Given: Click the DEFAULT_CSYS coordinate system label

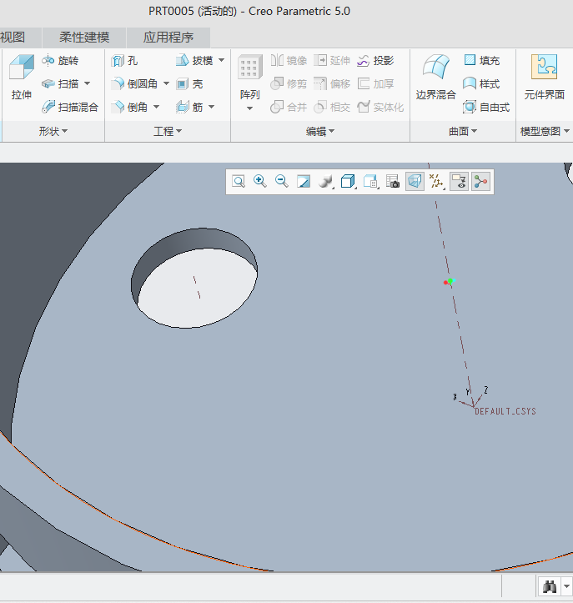Looking at the screenshot, I should [505, 412].
